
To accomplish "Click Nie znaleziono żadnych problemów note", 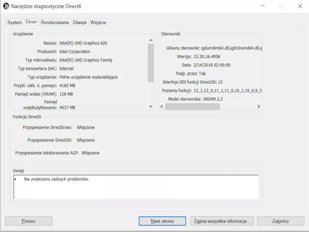I will click(56, 179).
